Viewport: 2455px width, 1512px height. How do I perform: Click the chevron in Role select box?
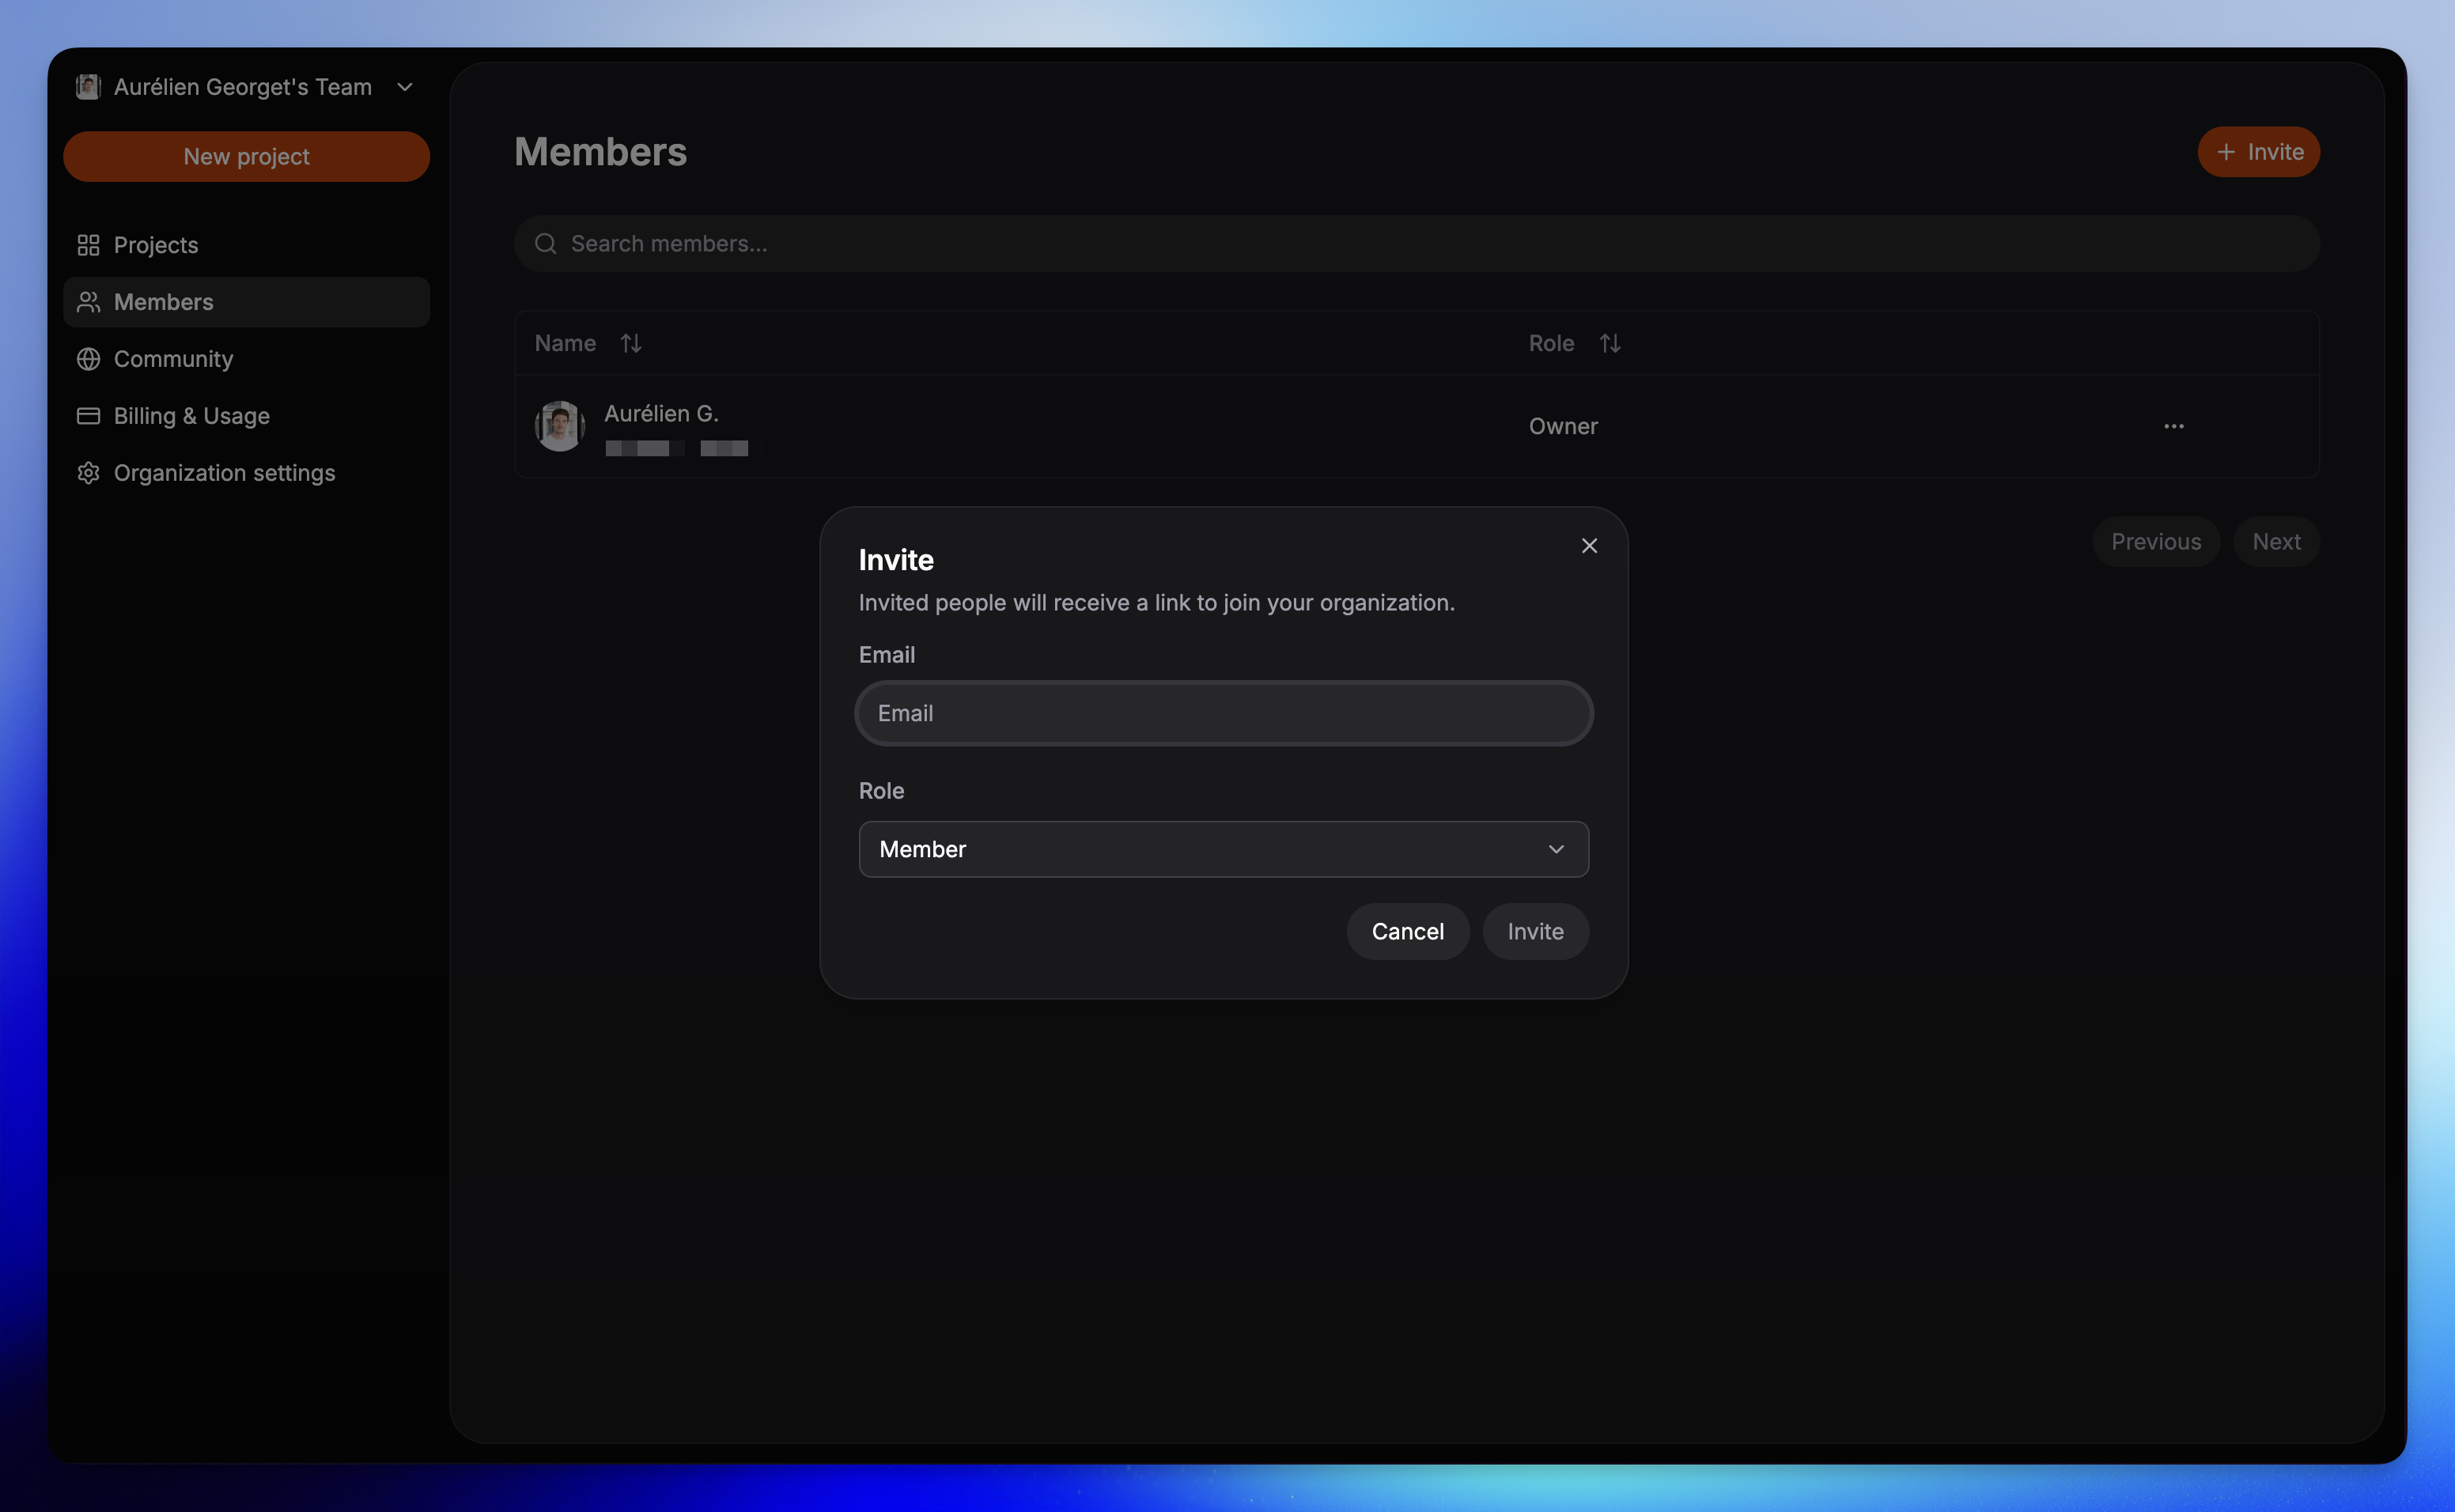tap(1555, 849)
